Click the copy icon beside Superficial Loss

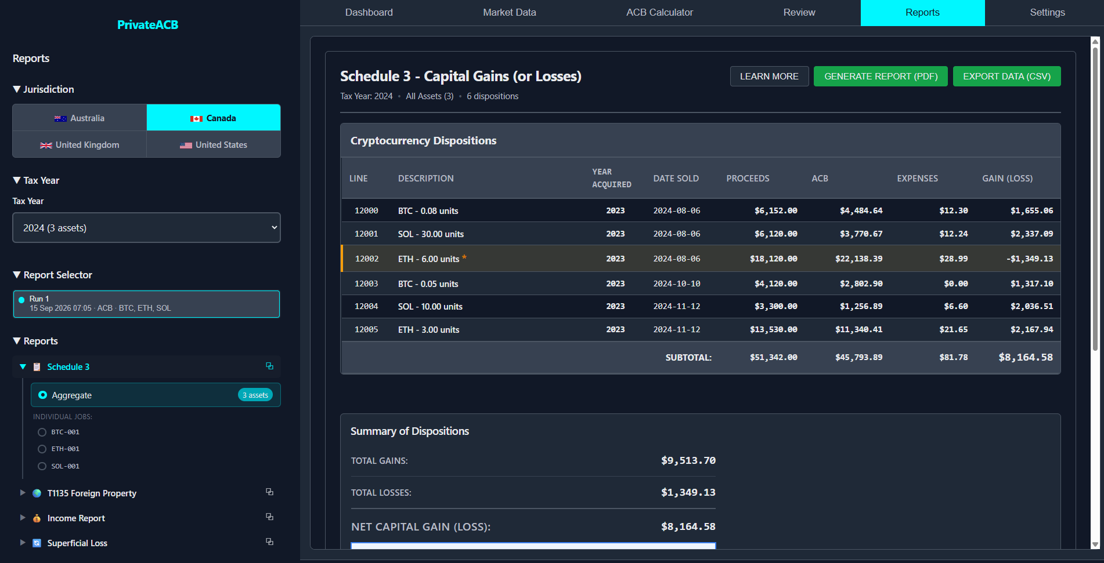(x=269, y=542)
